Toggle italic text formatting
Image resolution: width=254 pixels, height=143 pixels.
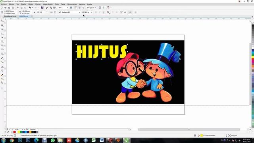(x=100, y=12)
